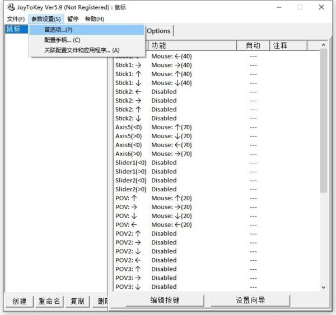Viewport: 336px width, 315px height.
Task: Select the POV3: ↑ row
Action: (x=216, y=269)
